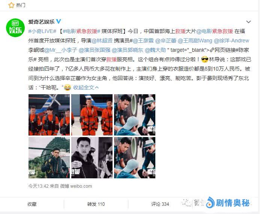This screenshot has height=214, width=260.
Task: Click the sunglasses emoji in post
Action: [204, 59]
